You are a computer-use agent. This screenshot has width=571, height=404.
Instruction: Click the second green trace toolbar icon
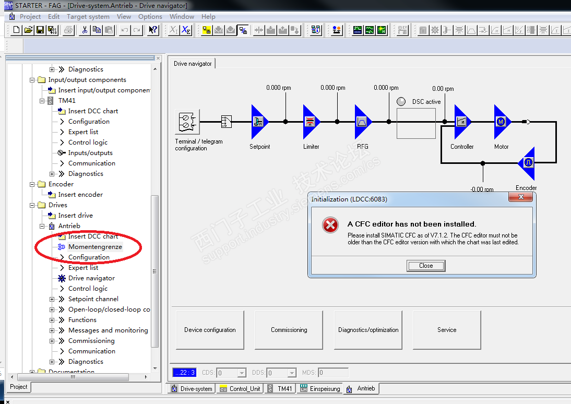click(370, 30)
